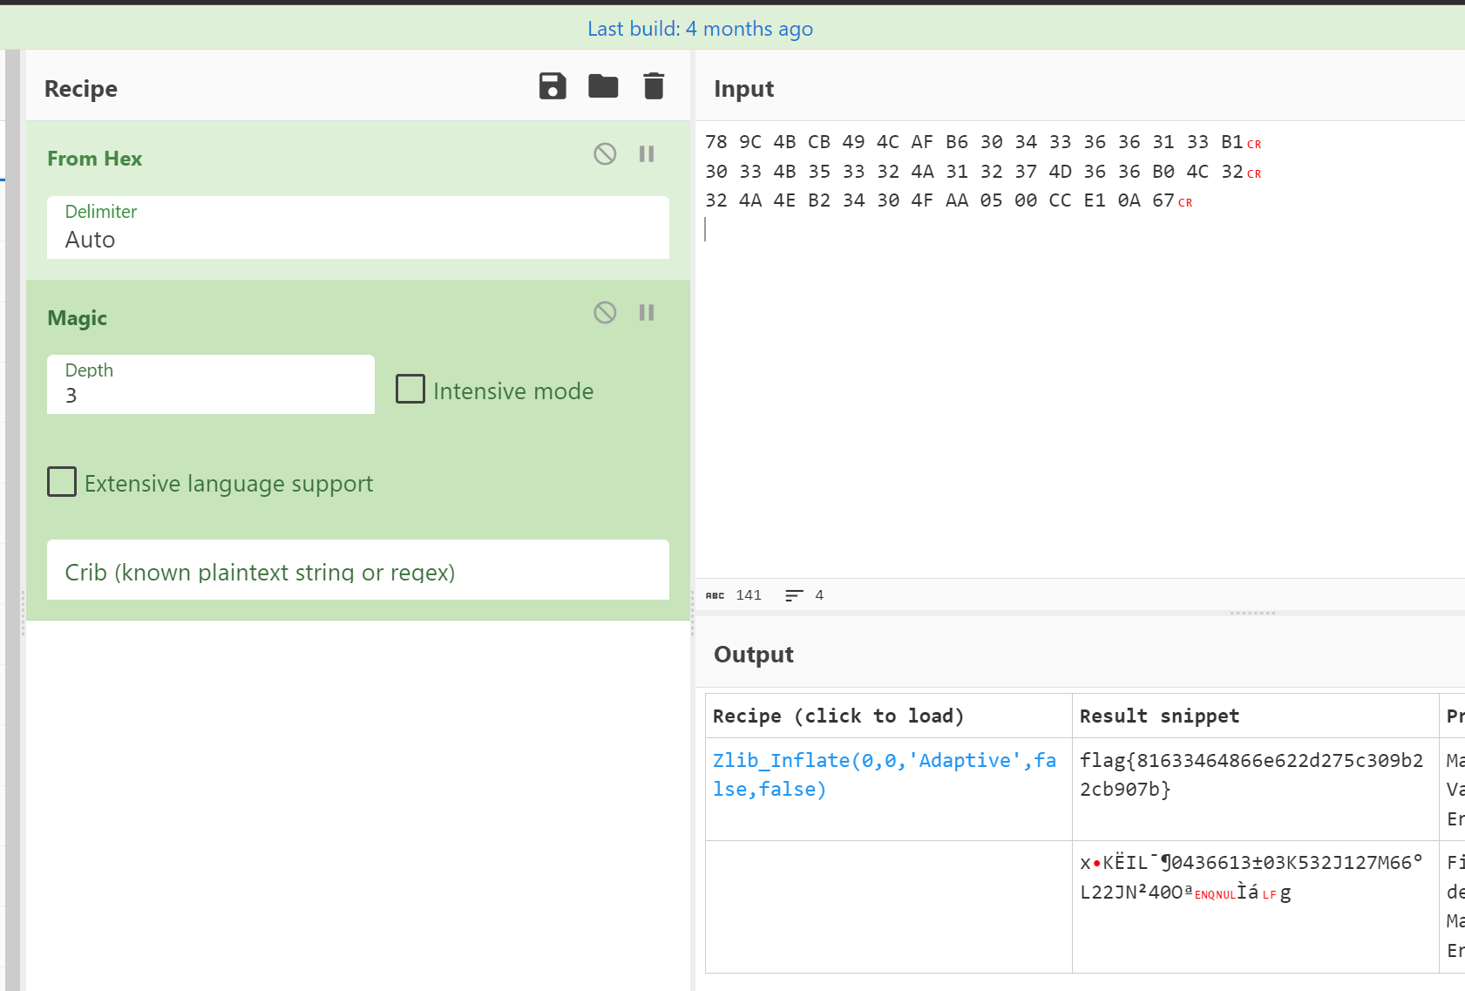Click the Depth input field
Image resolution: width=1465 pixels, height=991 pixels.
(x=211, y=384)
